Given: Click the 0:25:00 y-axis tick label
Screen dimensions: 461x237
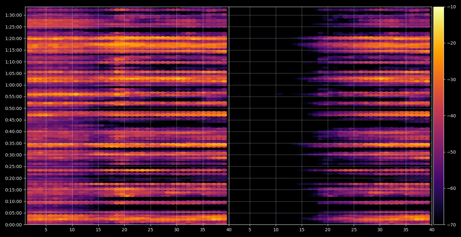Looking at the screenshot, I should (x=13, y=166).
